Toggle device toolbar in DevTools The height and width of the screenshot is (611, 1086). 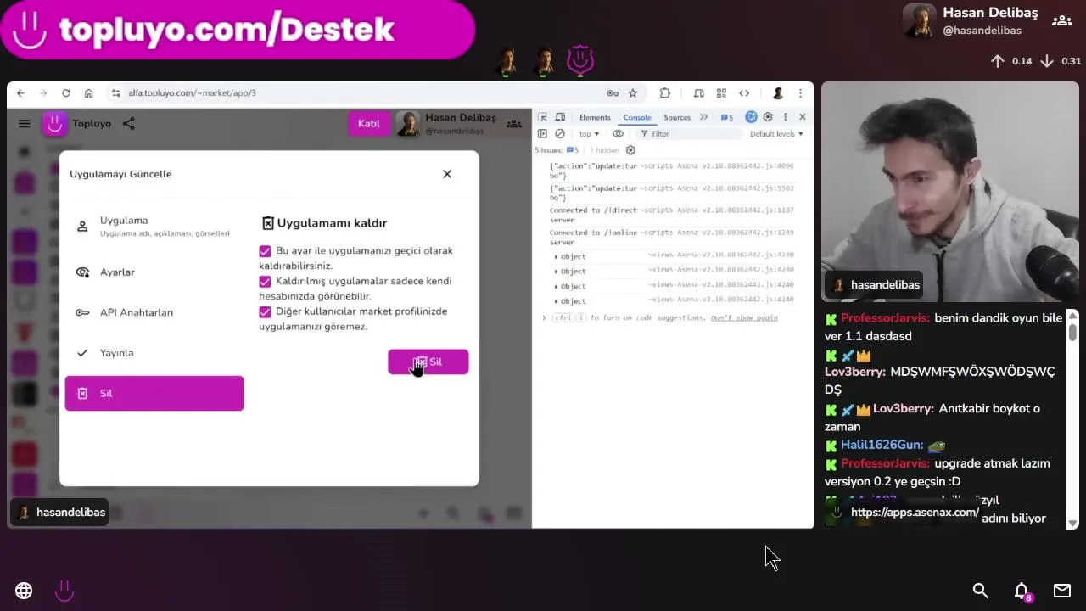560,117
